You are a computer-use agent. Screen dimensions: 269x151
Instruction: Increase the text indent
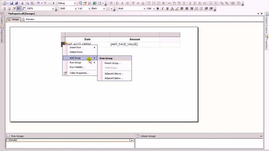tap(211, 8)
